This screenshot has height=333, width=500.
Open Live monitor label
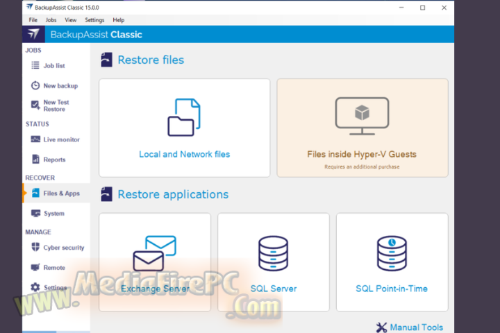(62, 139)
